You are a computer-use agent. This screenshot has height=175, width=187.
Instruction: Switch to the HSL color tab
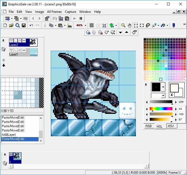pos(159,126)
